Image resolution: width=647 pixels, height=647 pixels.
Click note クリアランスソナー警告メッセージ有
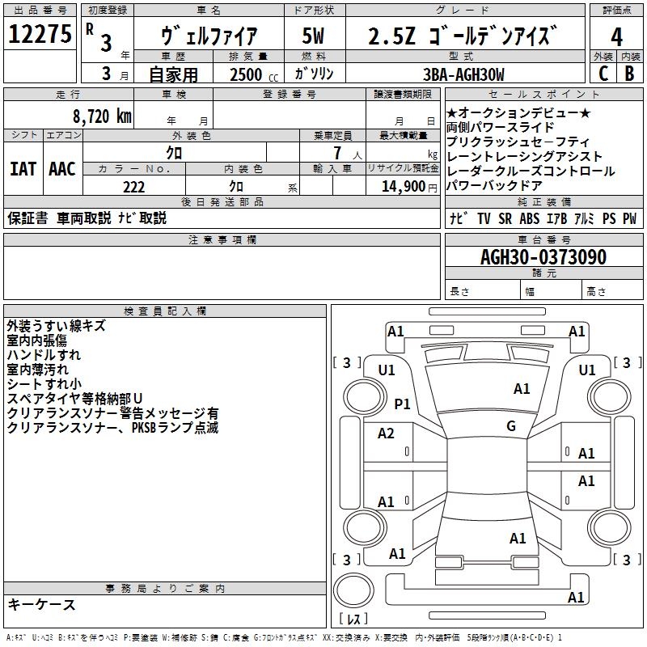[x=112, y=413]
